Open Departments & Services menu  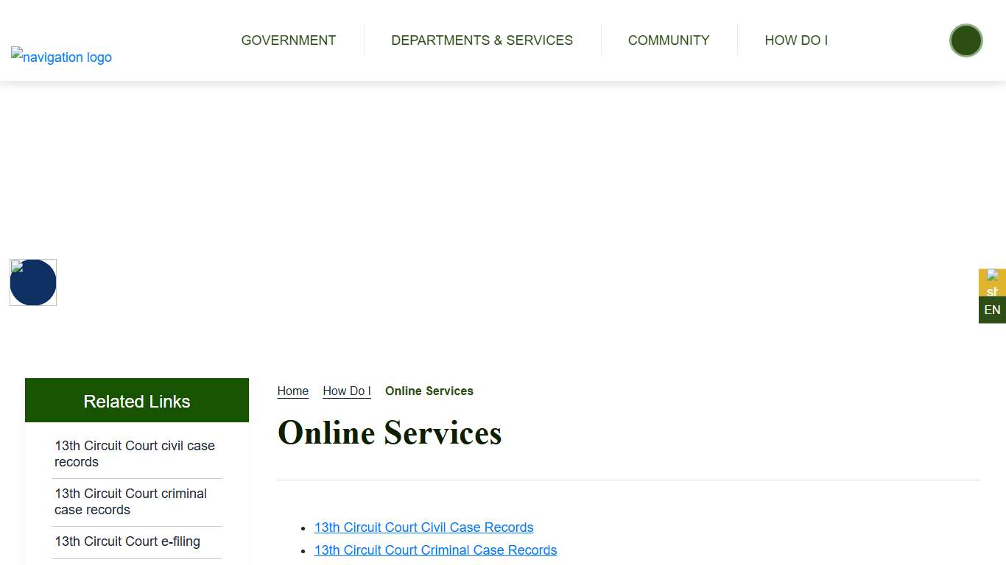click(x=482, y=40)
